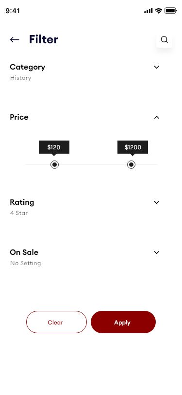The width and height of the screenshot is (182, 395).
Task: Open the Category section label
Action: [x=28, y=67]
